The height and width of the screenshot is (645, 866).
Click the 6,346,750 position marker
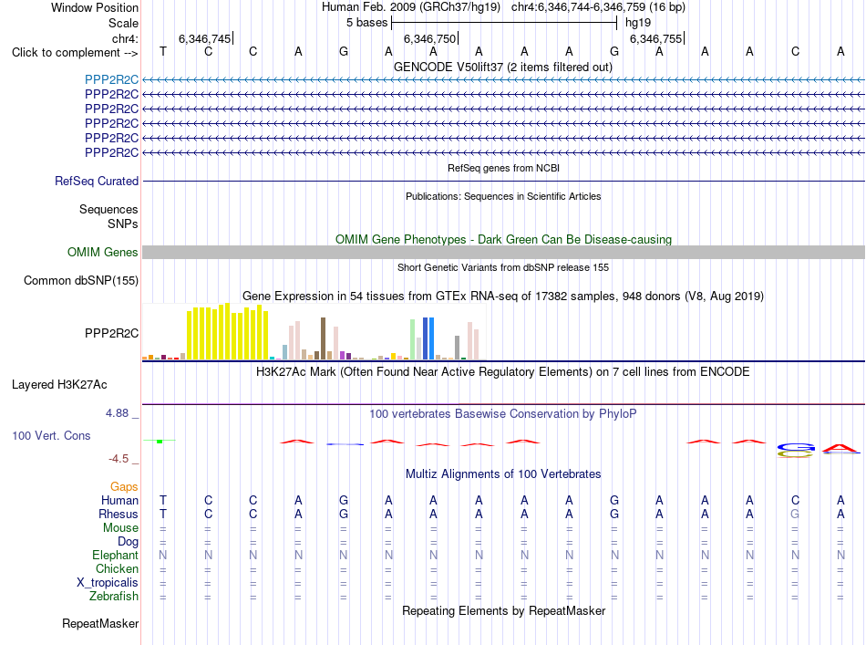(x=429, y=38)
